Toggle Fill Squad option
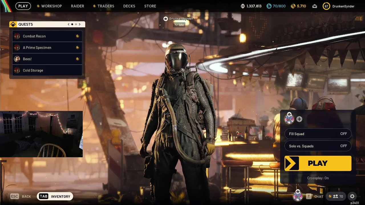365x205 pixels. click(x=318, y=134)
